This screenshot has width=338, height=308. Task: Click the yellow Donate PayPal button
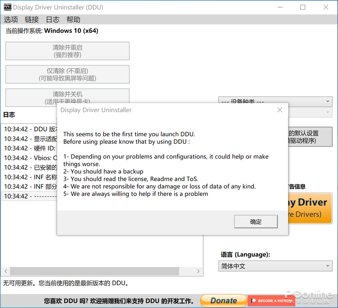pyautogui.click(x=223, y=300)
